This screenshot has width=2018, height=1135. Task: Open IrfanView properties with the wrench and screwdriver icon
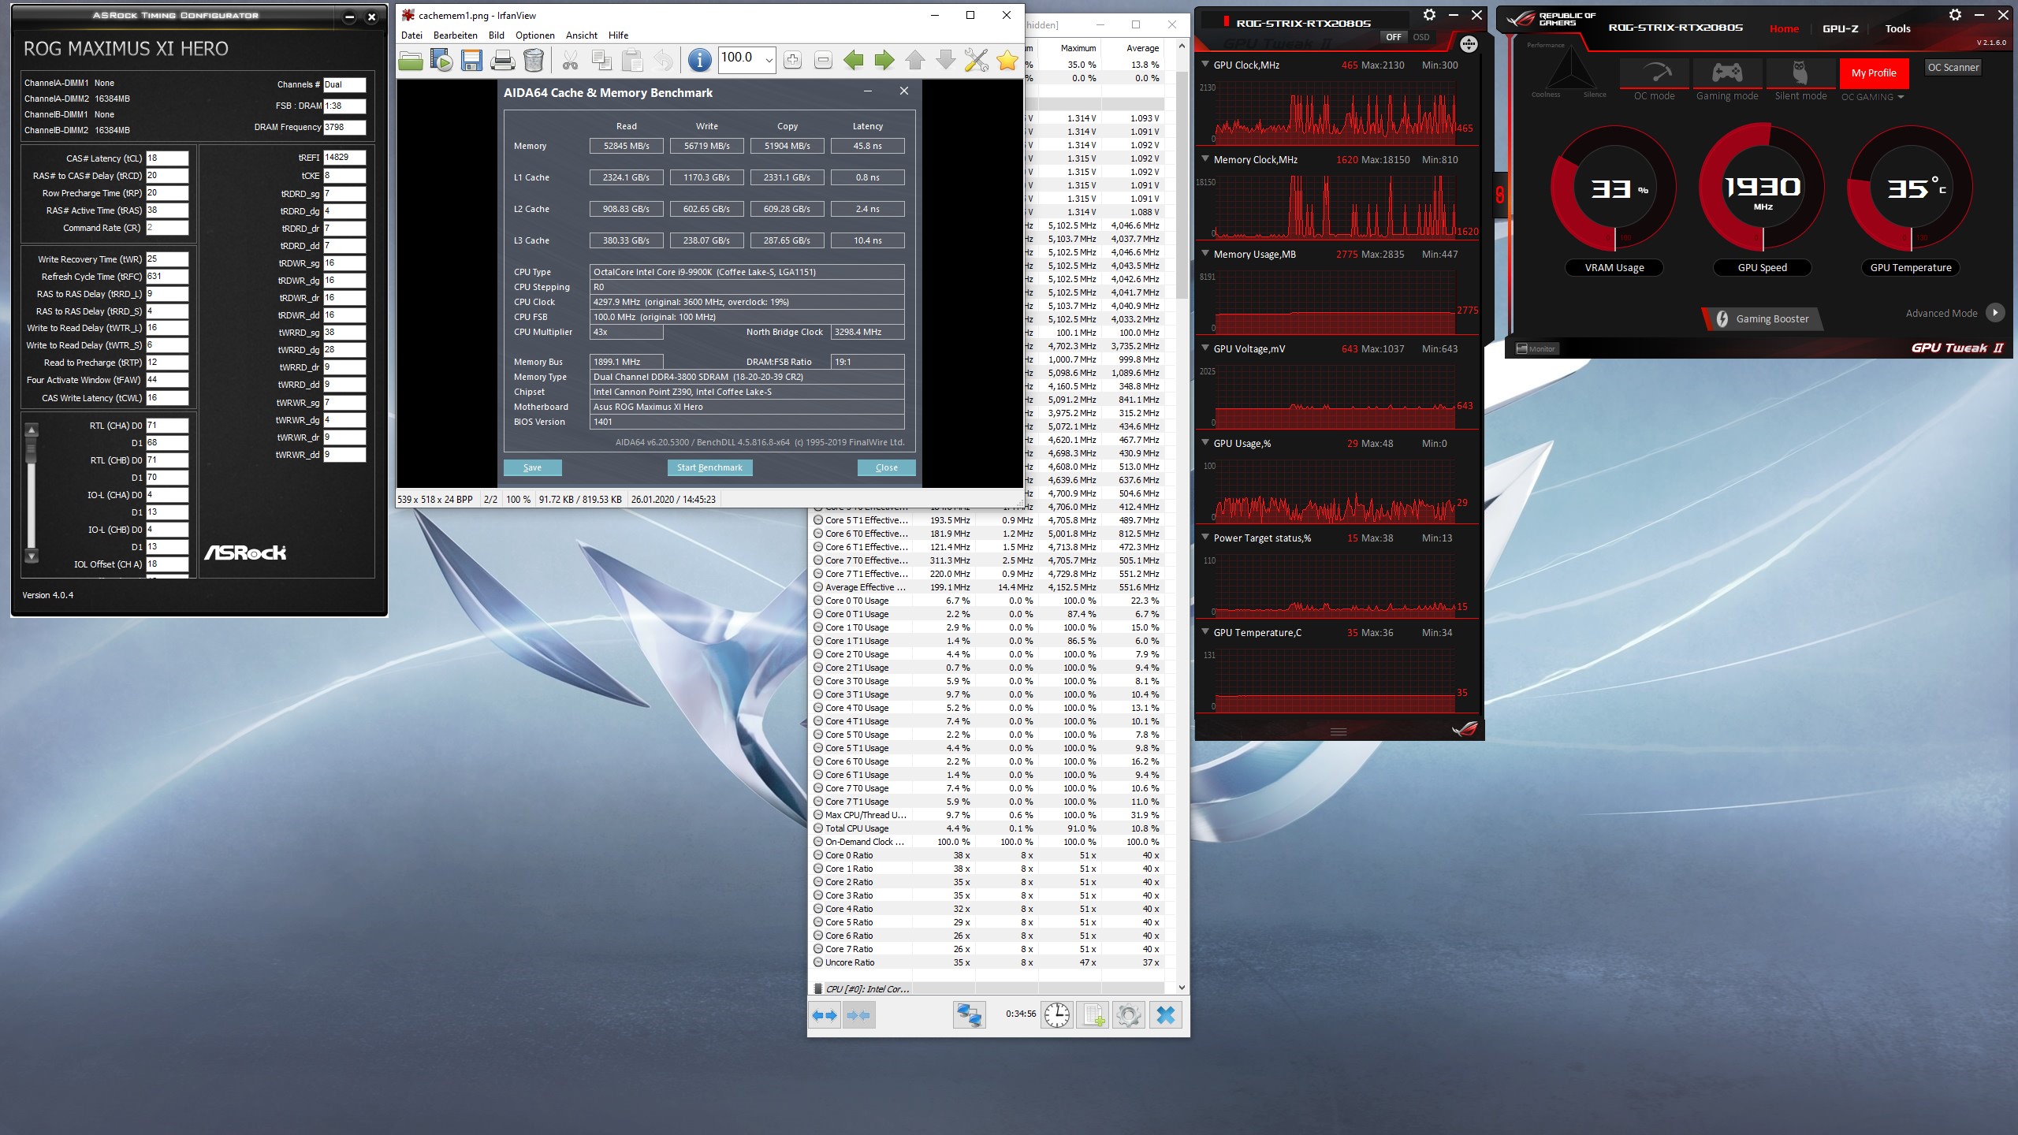pyautogui.click(x=976, y=61)
